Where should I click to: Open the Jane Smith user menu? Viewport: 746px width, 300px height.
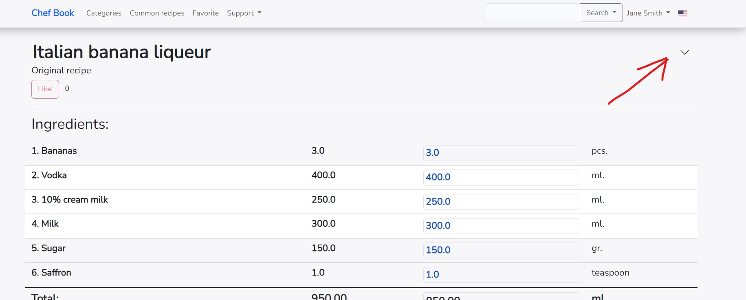(648, 13)
